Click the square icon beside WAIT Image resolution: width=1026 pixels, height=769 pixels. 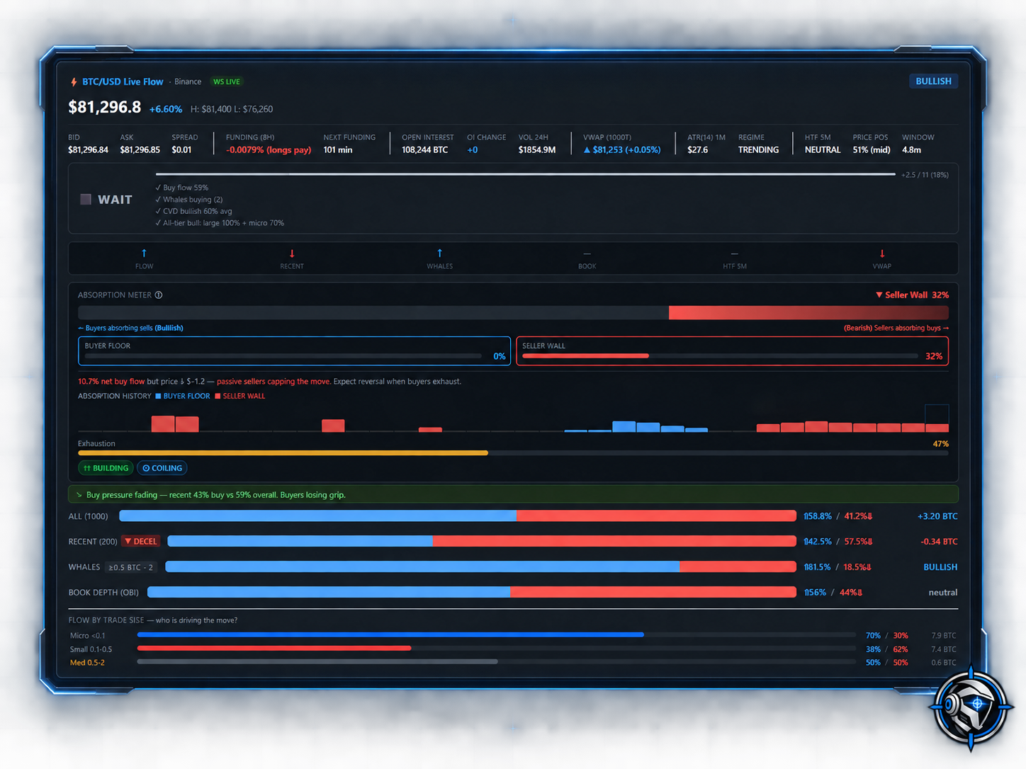pos(86,200)
